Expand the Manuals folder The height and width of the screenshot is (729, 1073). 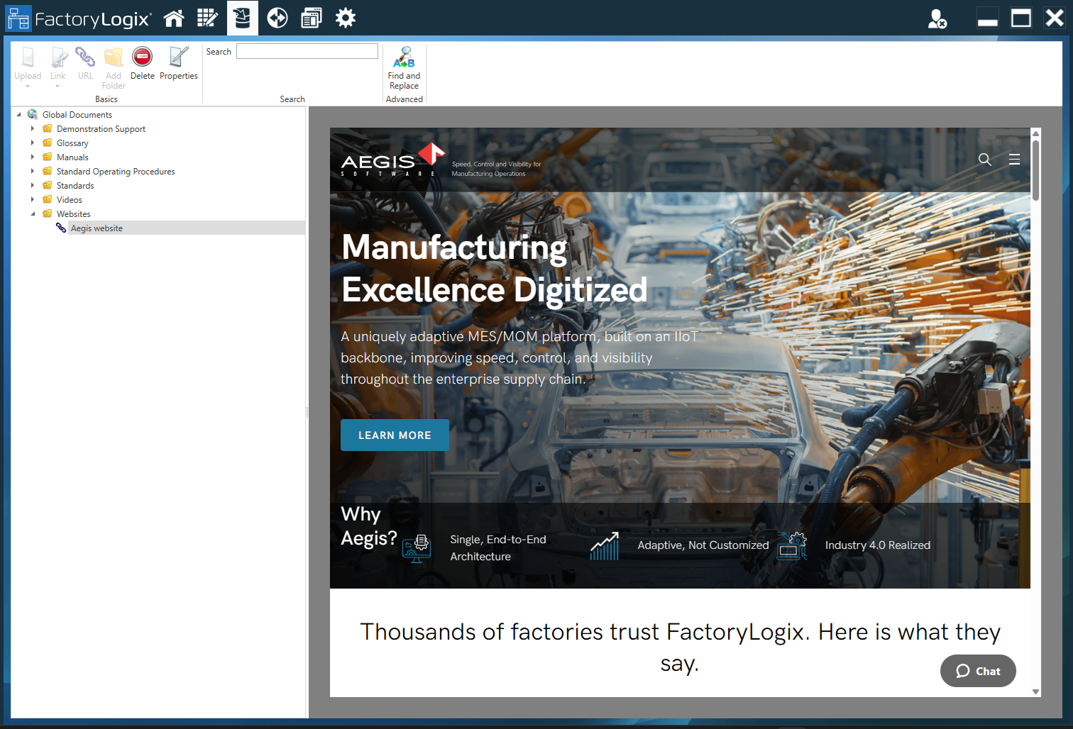(x=32, y=157)
